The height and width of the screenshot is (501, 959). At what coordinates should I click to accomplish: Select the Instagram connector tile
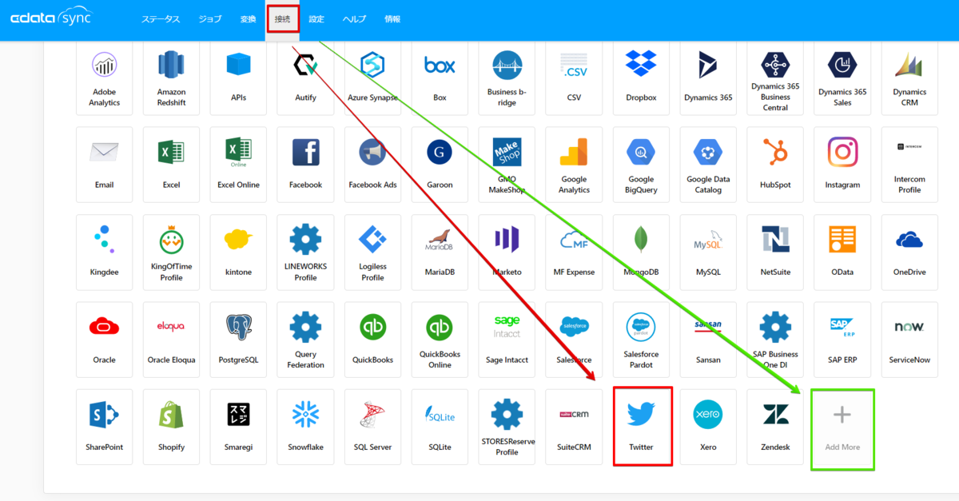(843, 165)
